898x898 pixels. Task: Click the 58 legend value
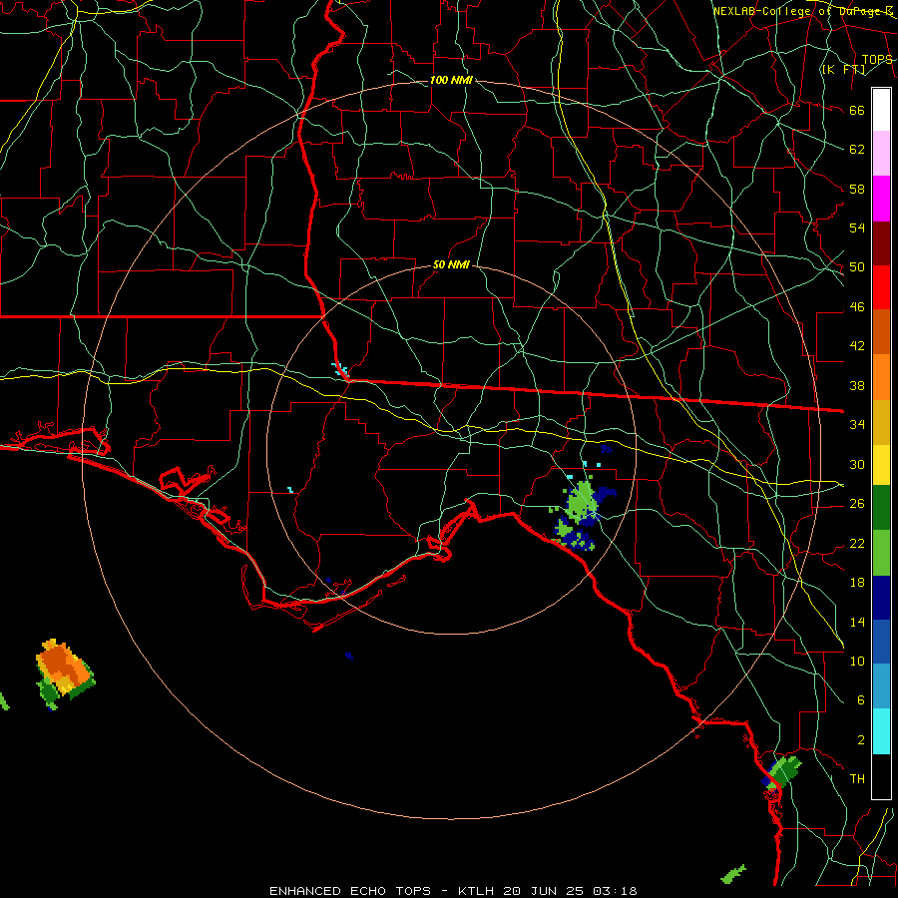click(x=857, y=189)
